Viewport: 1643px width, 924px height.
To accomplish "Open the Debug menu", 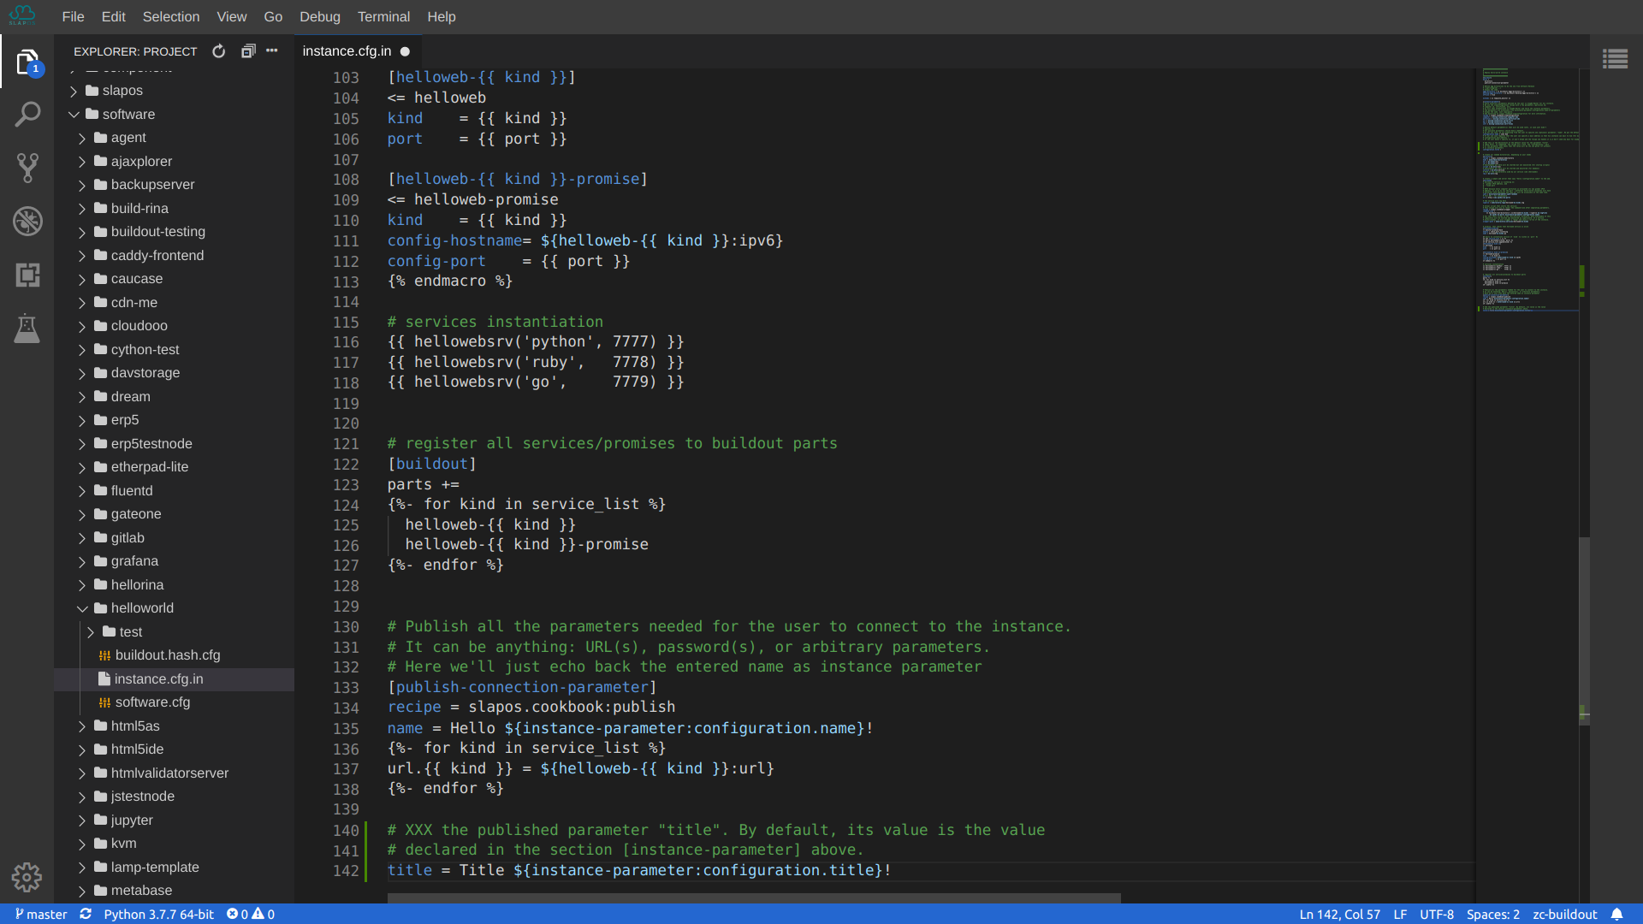I will [320, 16].
